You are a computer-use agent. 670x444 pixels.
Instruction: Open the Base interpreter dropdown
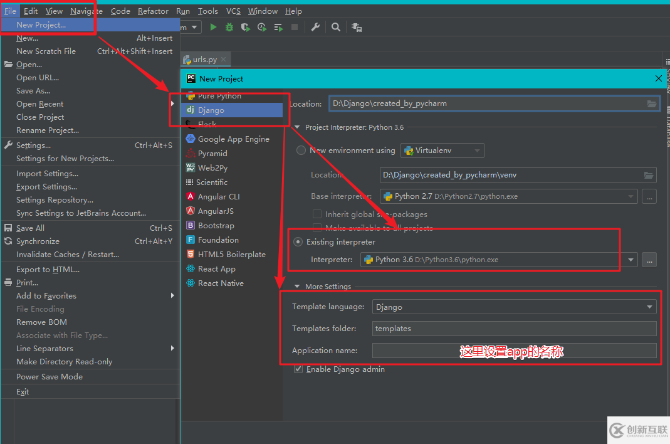pyautogui.click(x=508, y=196)
